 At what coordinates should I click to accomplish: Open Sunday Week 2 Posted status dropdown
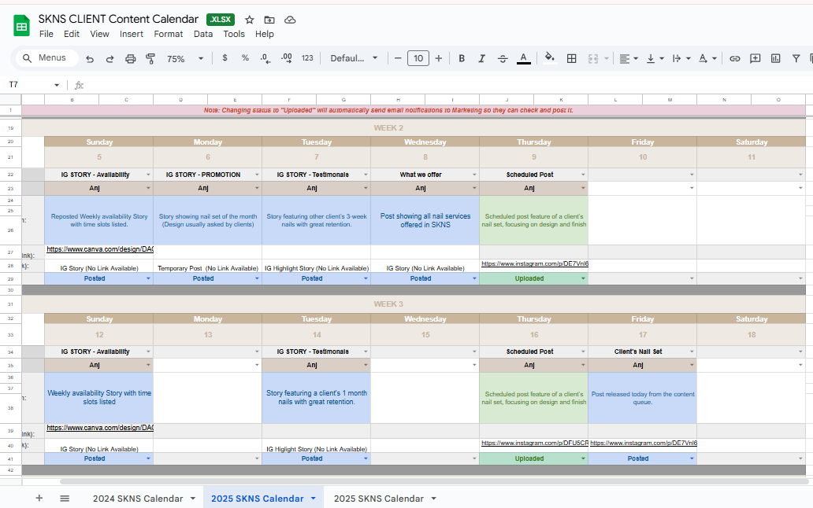pyautogui.click(x=147, y=278)
